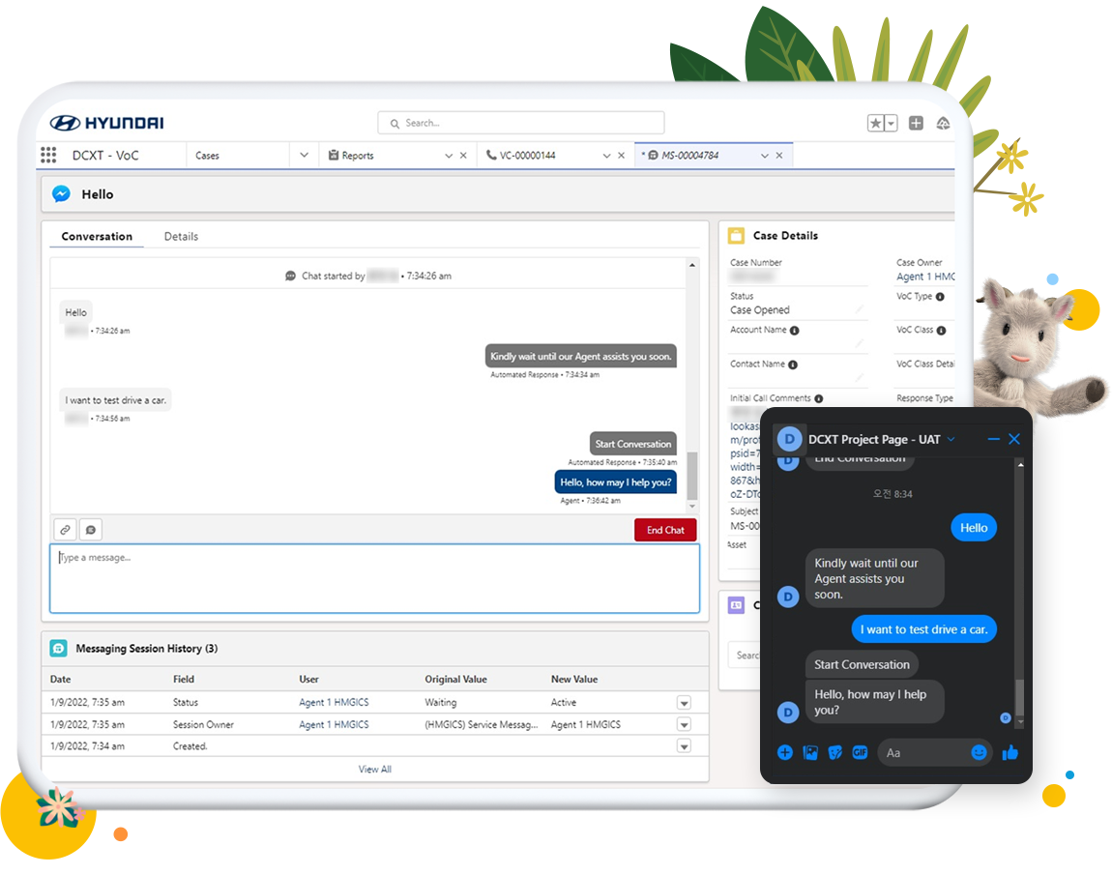Click the Date column header
The image size is (1112, 875).
[60, 679]
